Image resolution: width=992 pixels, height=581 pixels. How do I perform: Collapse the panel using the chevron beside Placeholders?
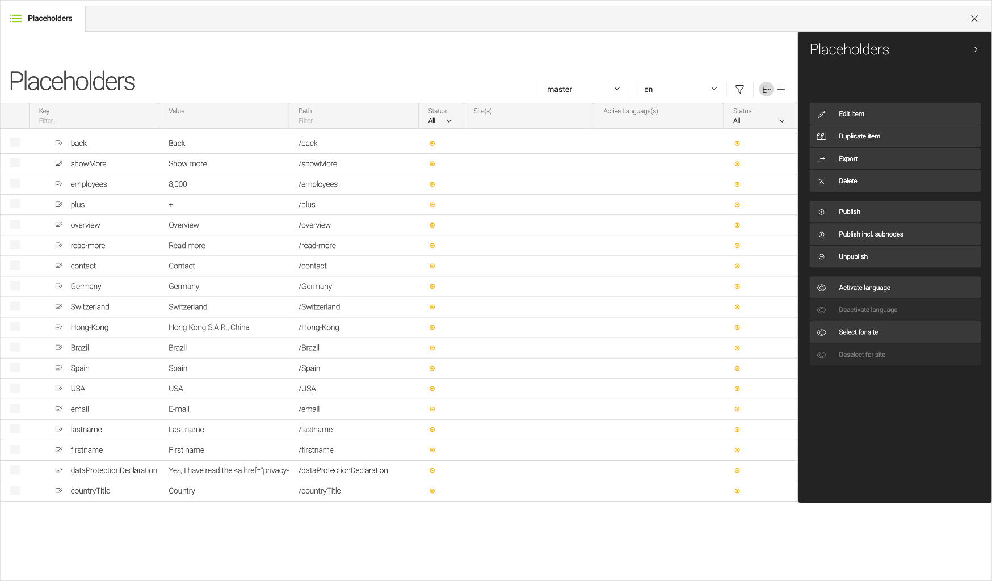click(x=976, y=49)
